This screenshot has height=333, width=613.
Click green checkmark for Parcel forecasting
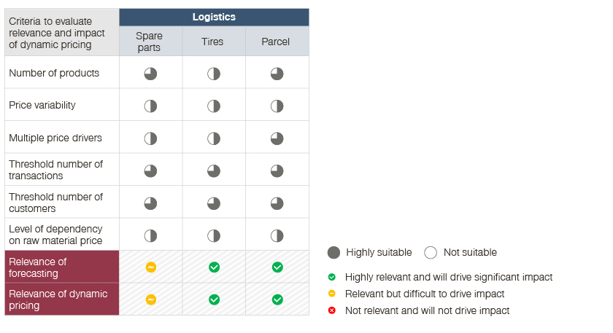click(277, 267)
